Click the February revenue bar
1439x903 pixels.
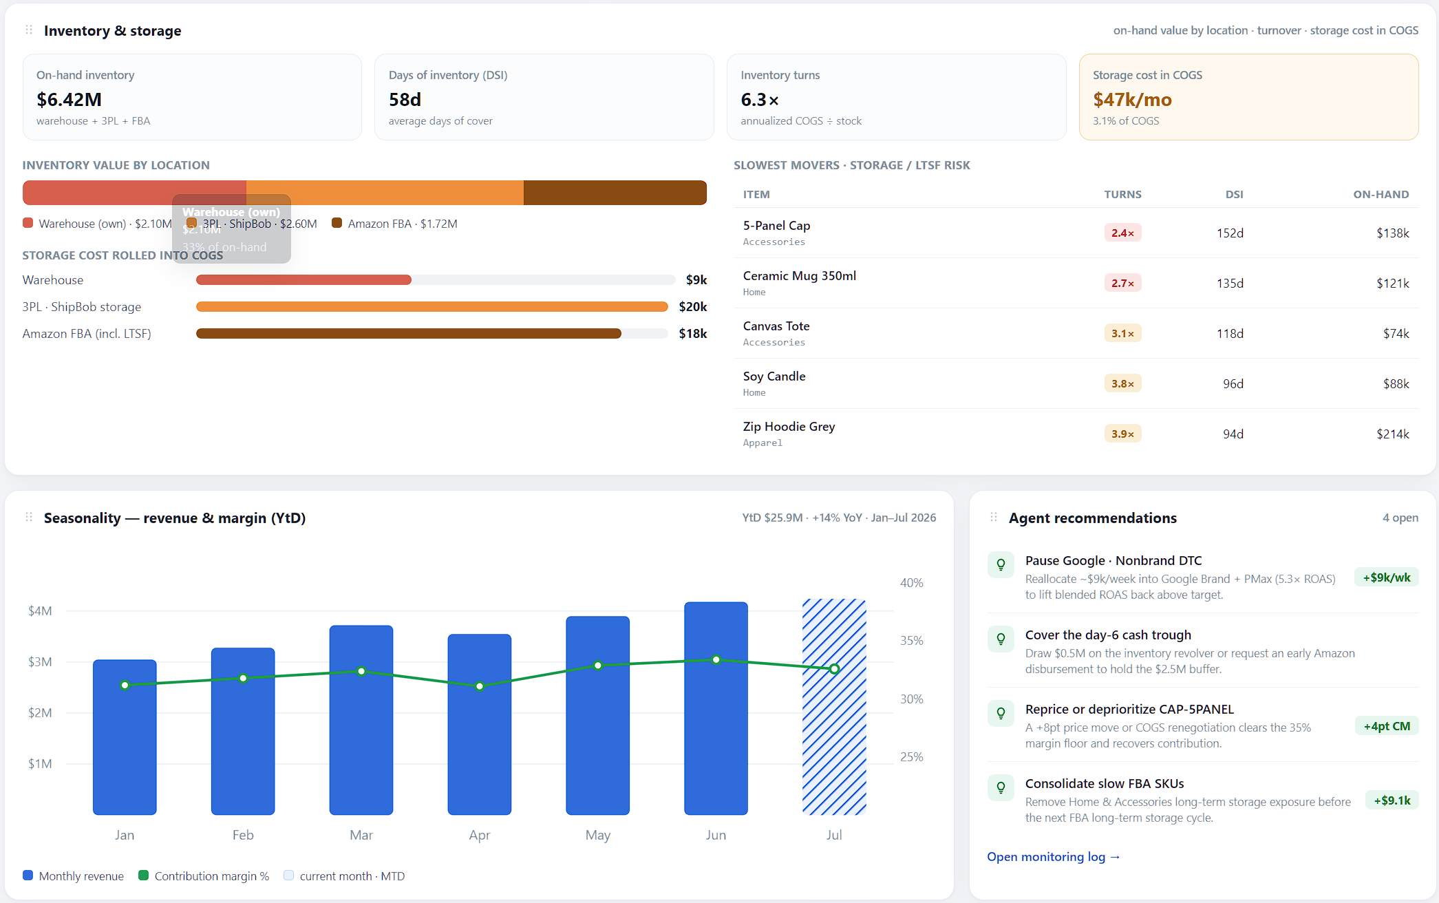pos(243,731)
